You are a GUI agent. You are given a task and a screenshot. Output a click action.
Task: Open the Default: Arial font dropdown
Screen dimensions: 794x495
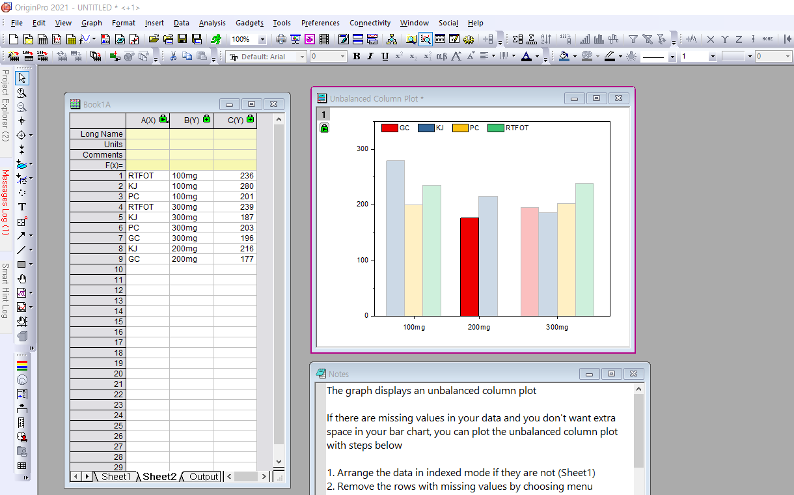pyautogui.click(x=301, y=57)
